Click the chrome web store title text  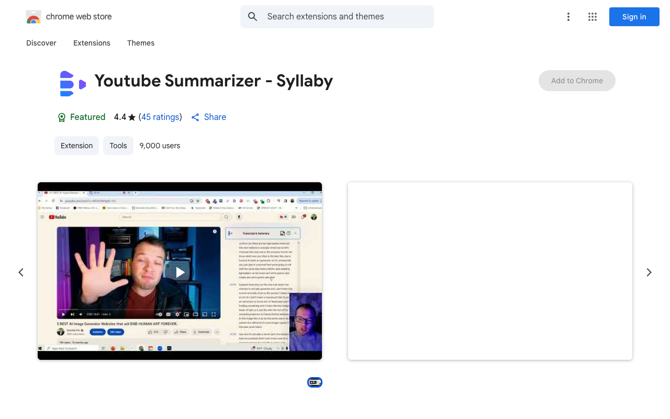[79, 17]
